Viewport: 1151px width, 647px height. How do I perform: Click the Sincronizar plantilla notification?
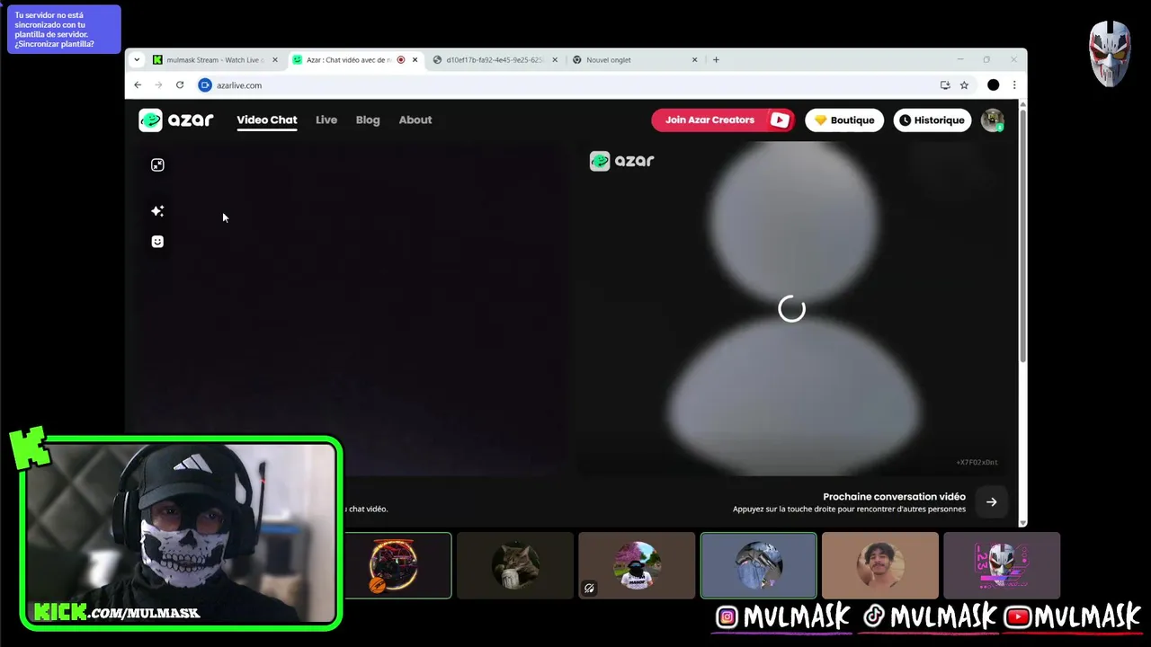click(x=64, y=30)
